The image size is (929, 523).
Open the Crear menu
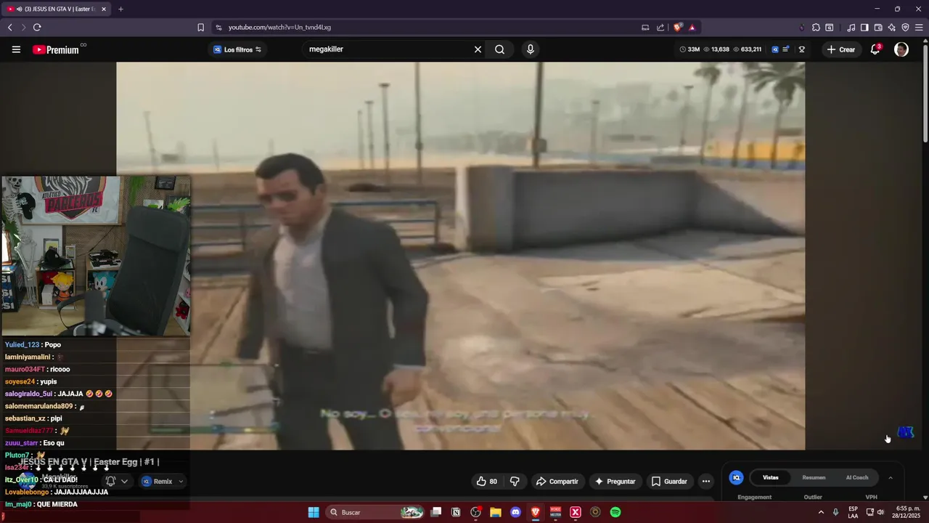(x=841, y=49)
